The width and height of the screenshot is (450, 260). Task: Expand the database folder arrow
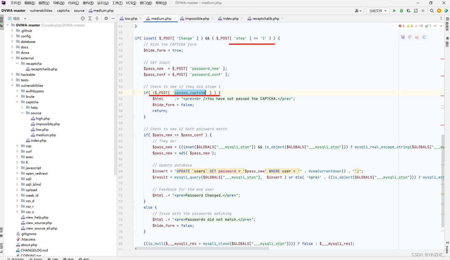(12, 41)
